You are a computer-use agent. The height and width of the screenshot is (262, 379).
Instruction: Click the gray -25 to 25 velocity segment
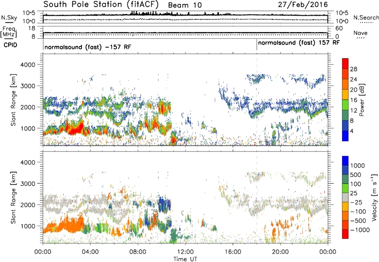[345, 198]
